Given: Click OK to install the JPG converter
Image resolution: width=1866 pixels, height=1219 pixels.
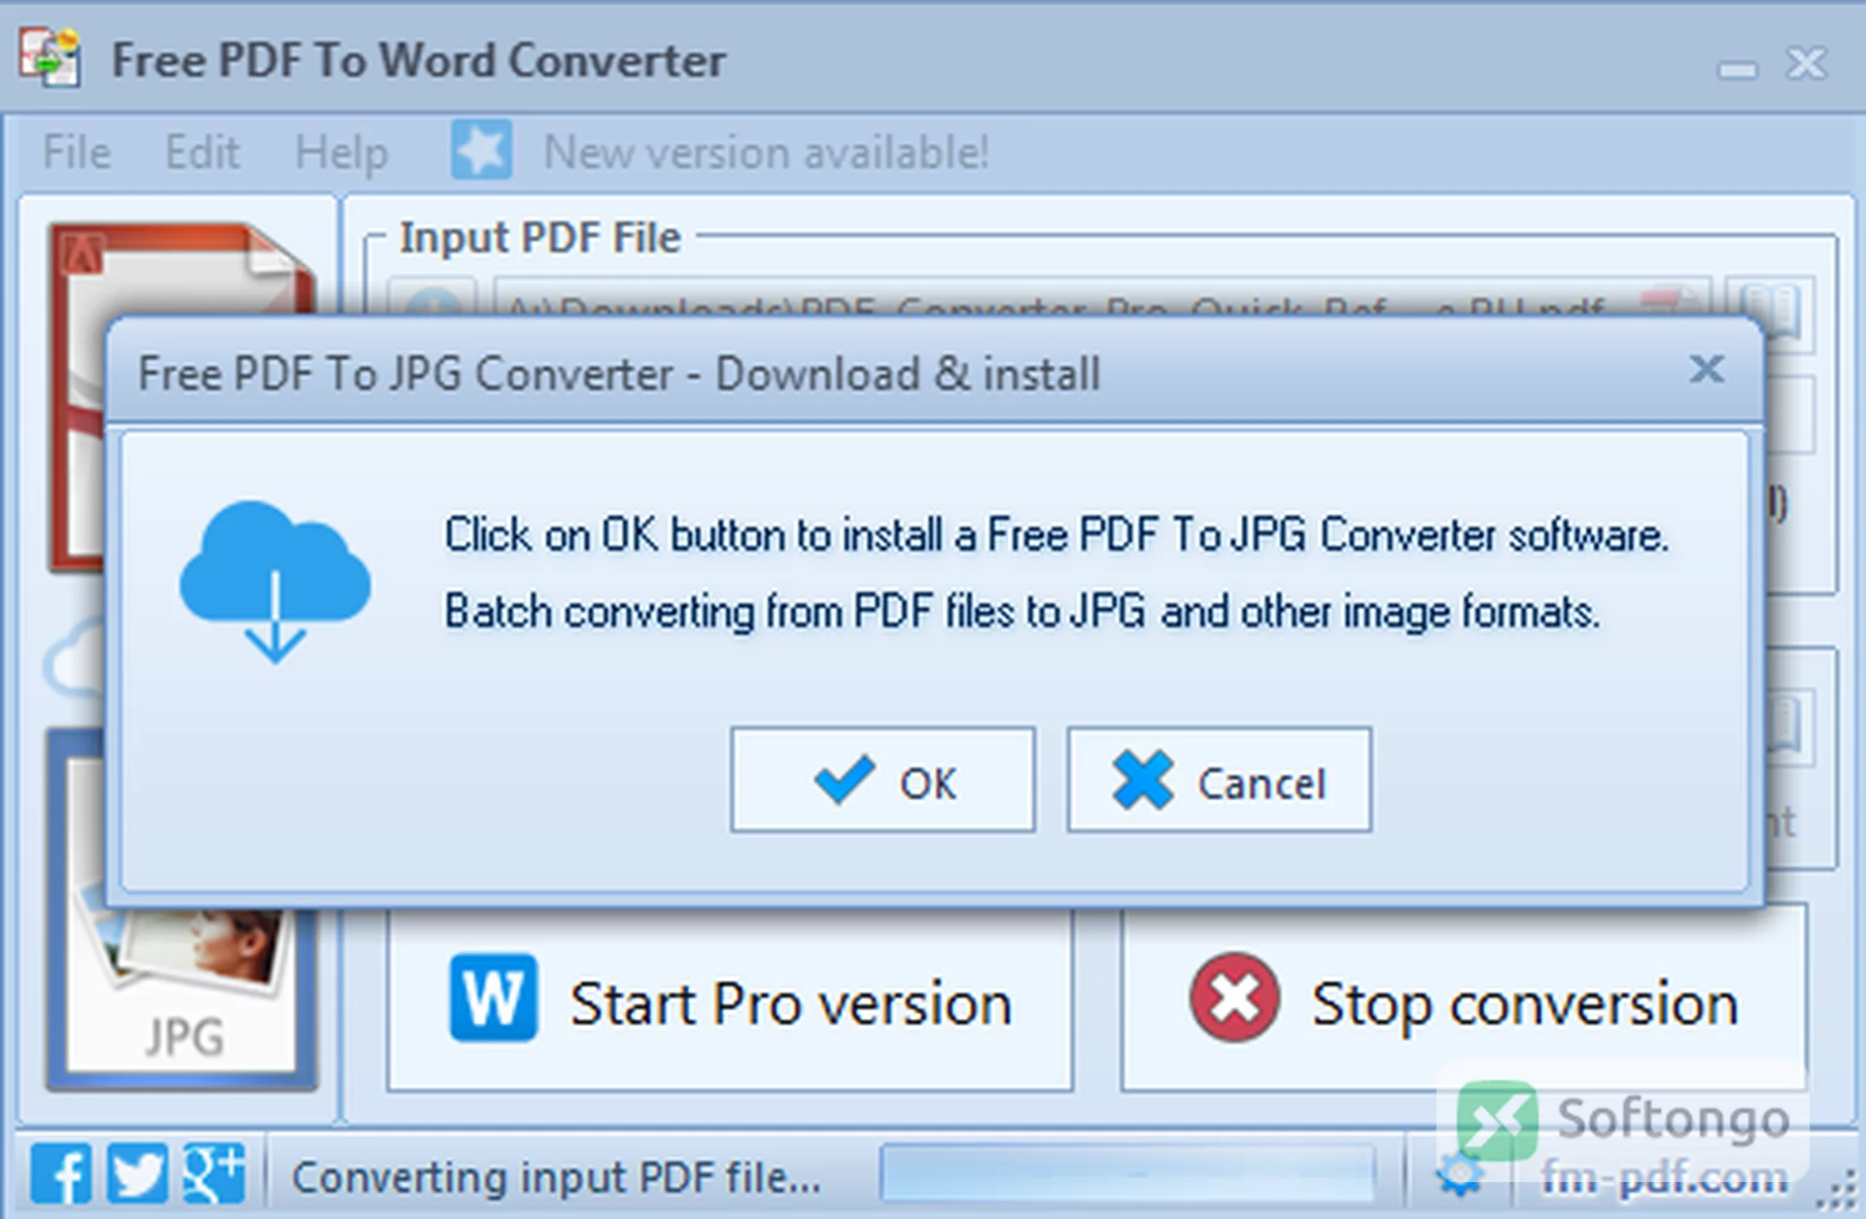Looking at the screenshot, I should click(x=882, y=780).
